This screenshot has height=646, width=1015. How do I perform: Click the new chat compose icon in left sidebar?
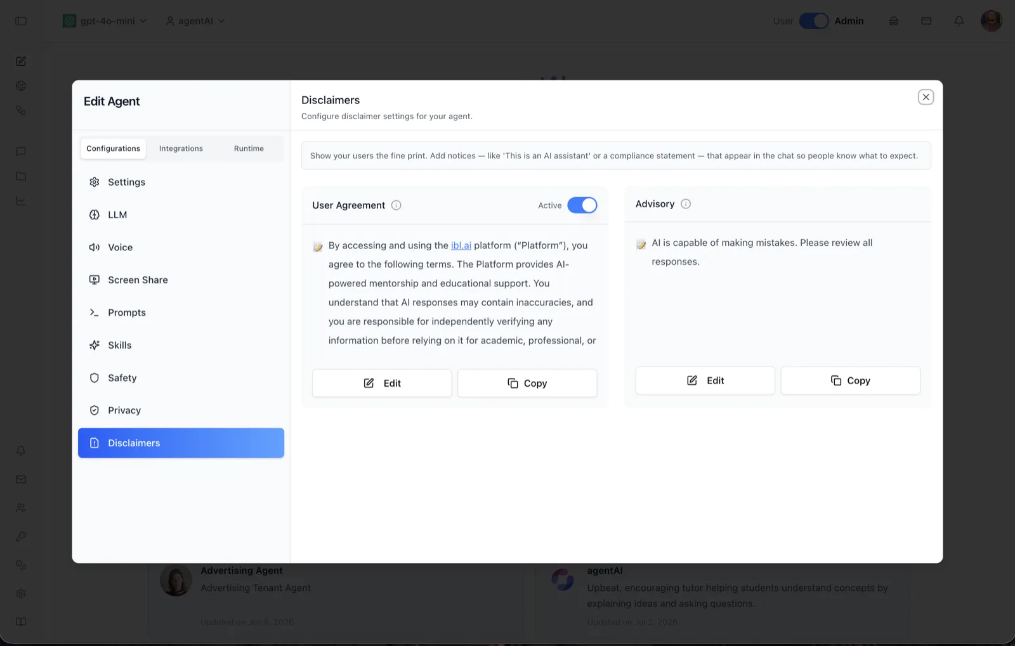click(x=21, y=61)
